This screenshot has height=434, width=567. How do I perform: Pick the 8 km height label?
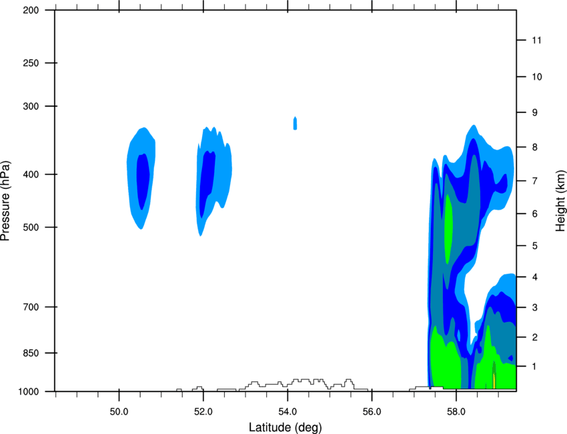[535, 148]
